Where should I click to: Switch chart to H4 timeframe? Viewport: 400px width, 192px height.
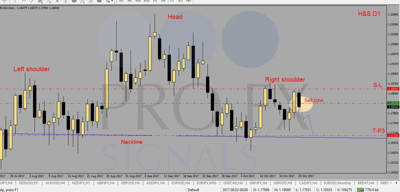(163, 1)
